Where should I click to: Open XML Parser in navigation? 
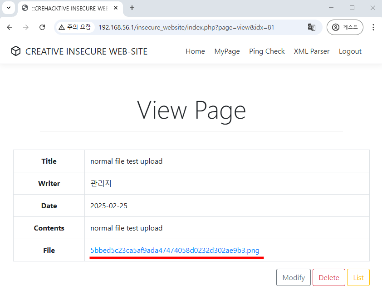(x=312, y=51)
